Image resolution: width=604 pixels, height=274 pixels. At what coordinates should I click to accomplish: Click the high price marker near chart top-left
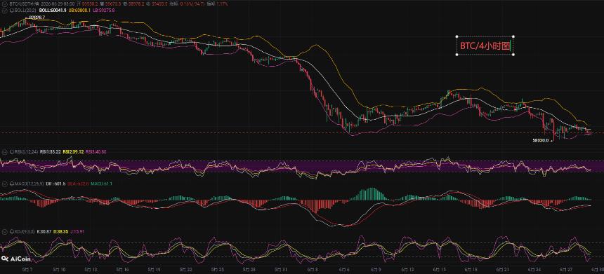37,18
